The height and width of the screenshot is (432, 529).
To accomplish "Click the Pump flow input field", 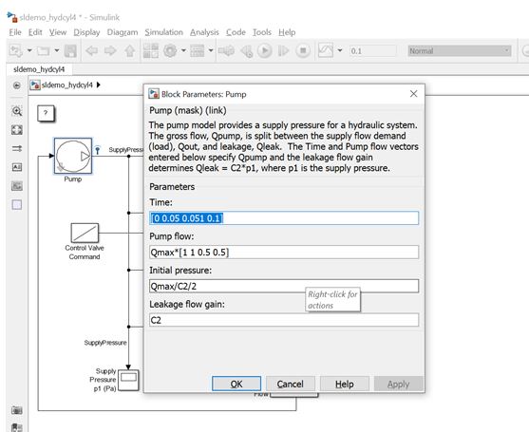I will (284, 253).
